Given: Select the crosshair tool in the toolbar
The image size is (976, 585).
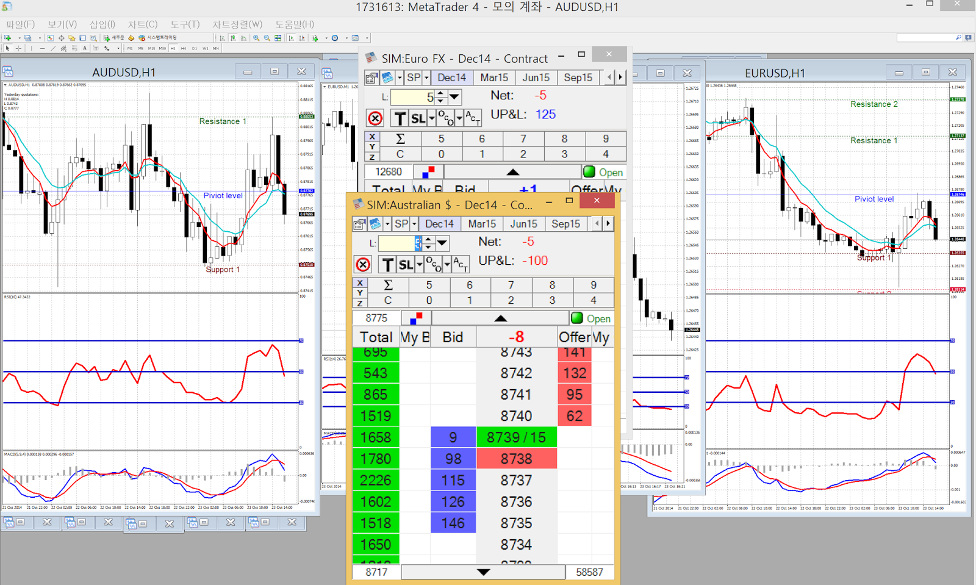Looking at the screenshot, I should [x=18, y=48].
